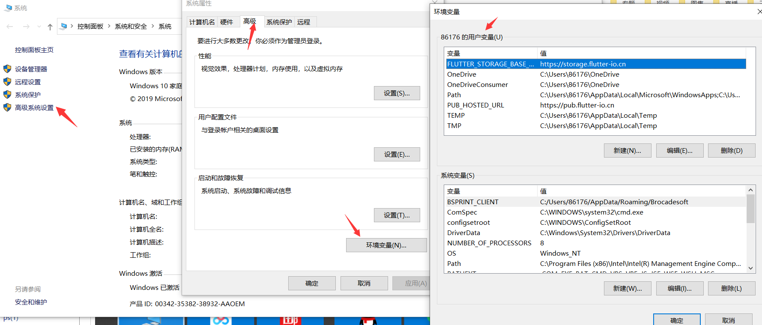Click 删除(L) system variable button
The height and width of the screenshot is (325, 762).
pyautogui.click(x=732, y=288)
